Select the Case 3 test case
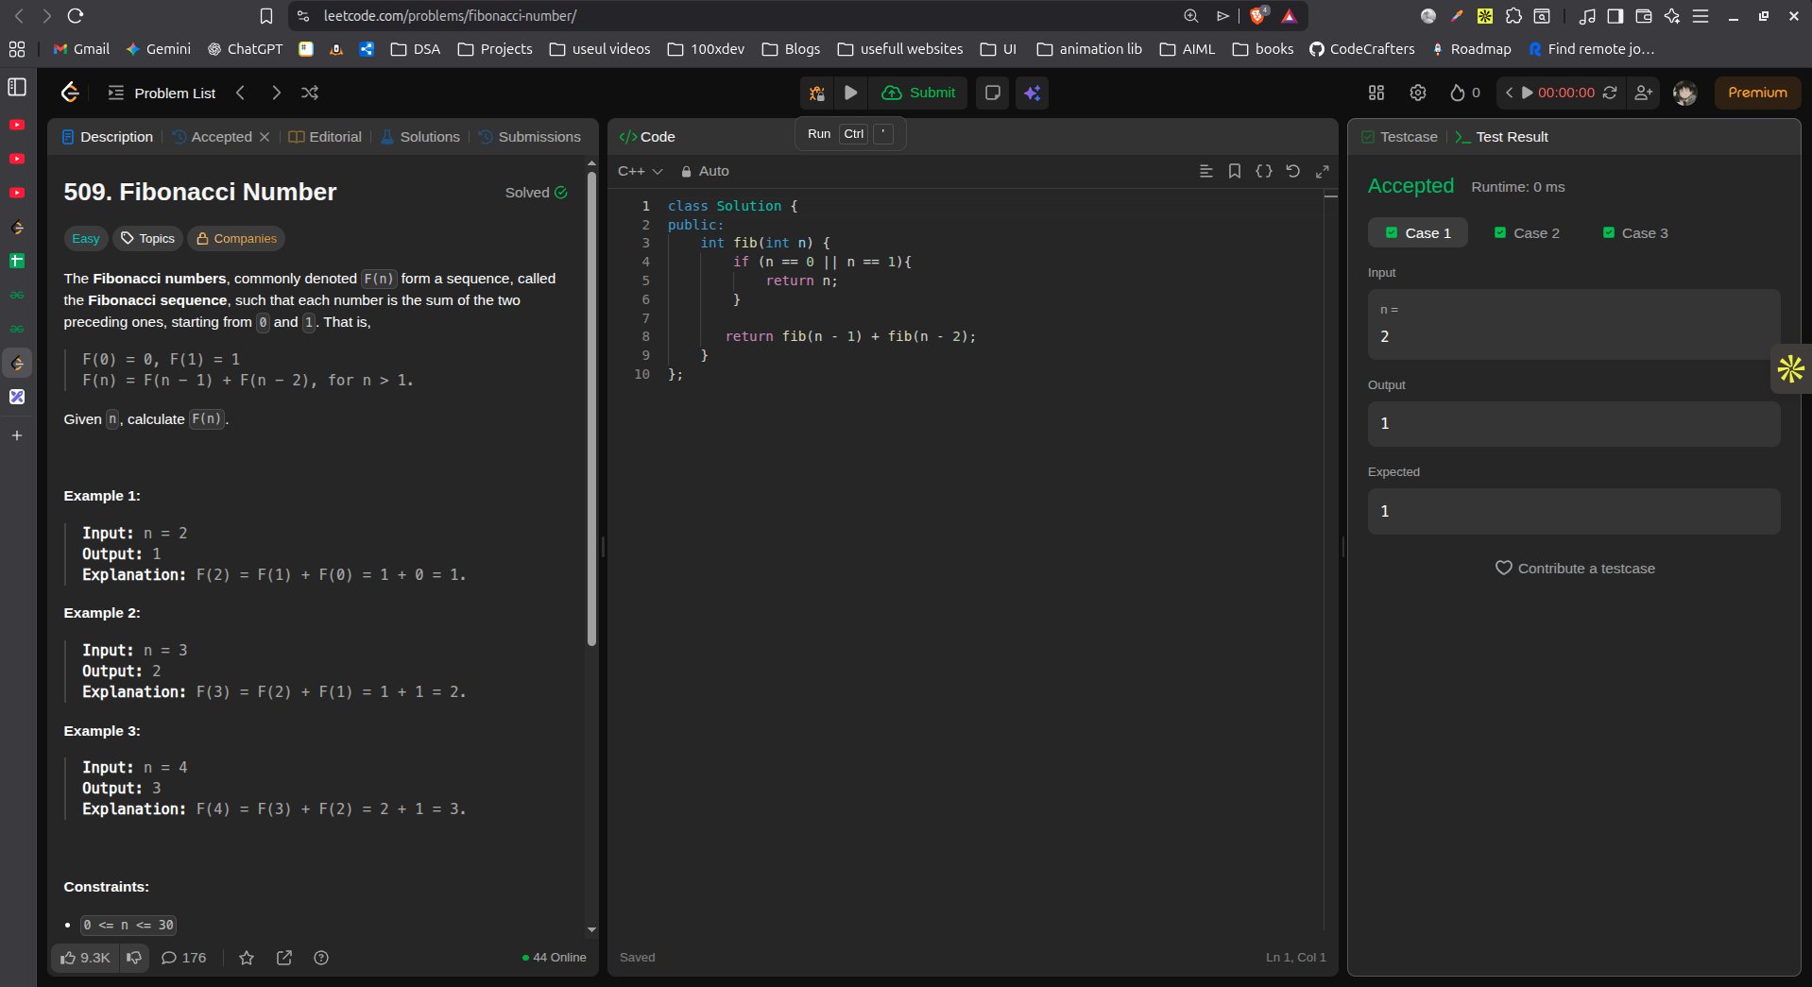Image resolution: width=1812 pixels, height=987 pixels. pos(1635,233)
